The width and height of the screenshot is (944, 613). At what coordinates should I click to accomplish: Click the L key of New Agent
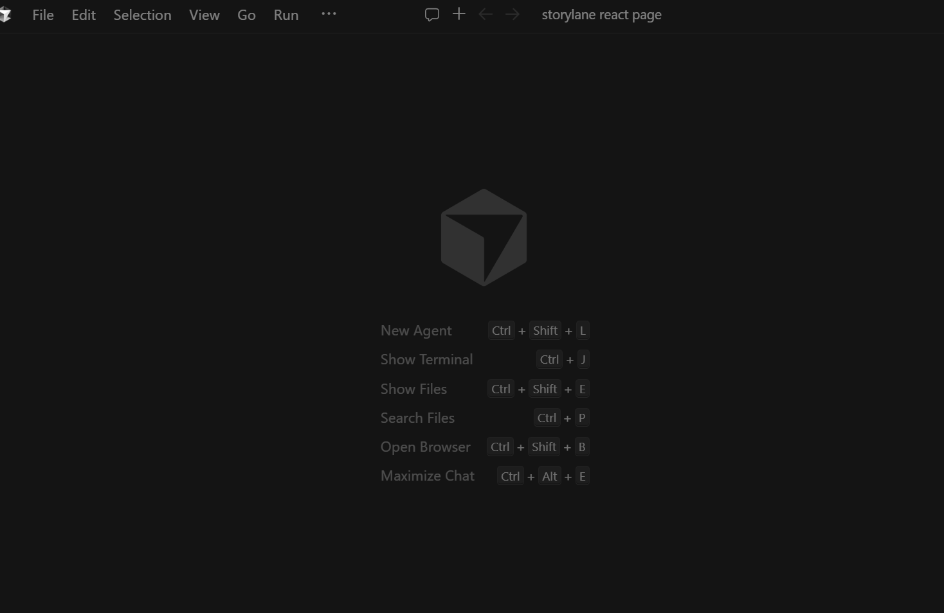(x=583, y=330)
